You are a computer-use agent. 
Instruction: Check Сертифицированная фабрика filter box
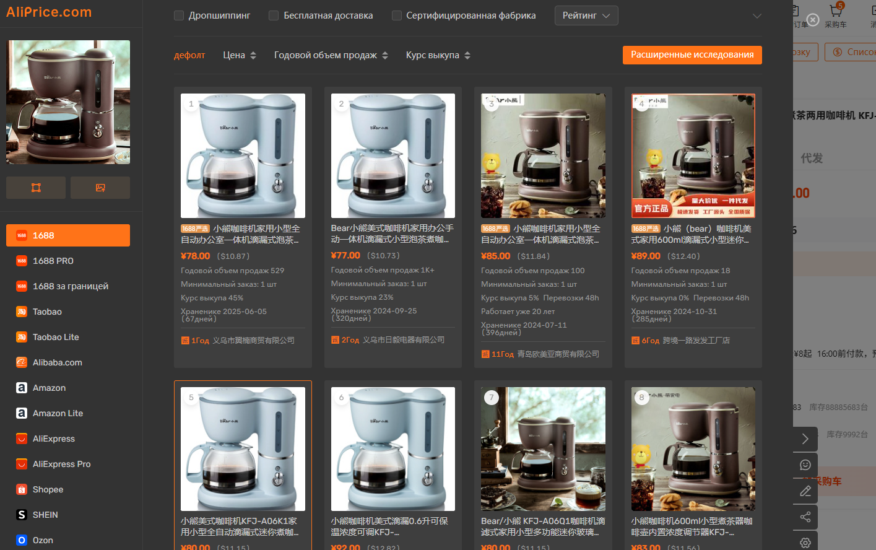[x=397, y=15]
